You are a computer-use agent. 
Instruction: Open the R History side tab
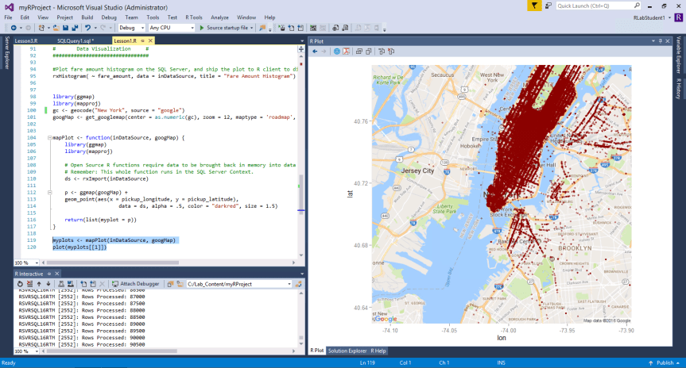pyautogui.click(x=679, y=89)
